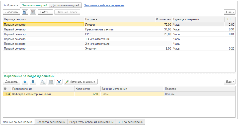The image size is (239, 126).
Task: Toggle display to Дисциплины модулей
Action: 65,5
